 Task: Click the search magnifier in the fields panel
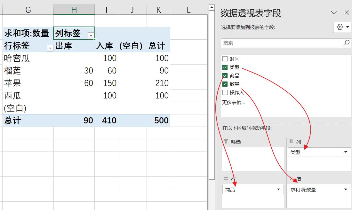(x=346, y=43)
